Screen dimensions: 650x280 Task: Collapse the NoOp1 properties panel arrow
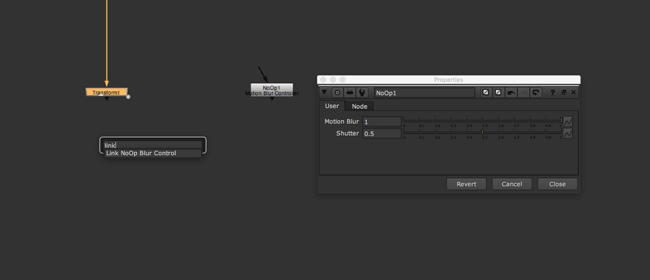click(324, 92)
